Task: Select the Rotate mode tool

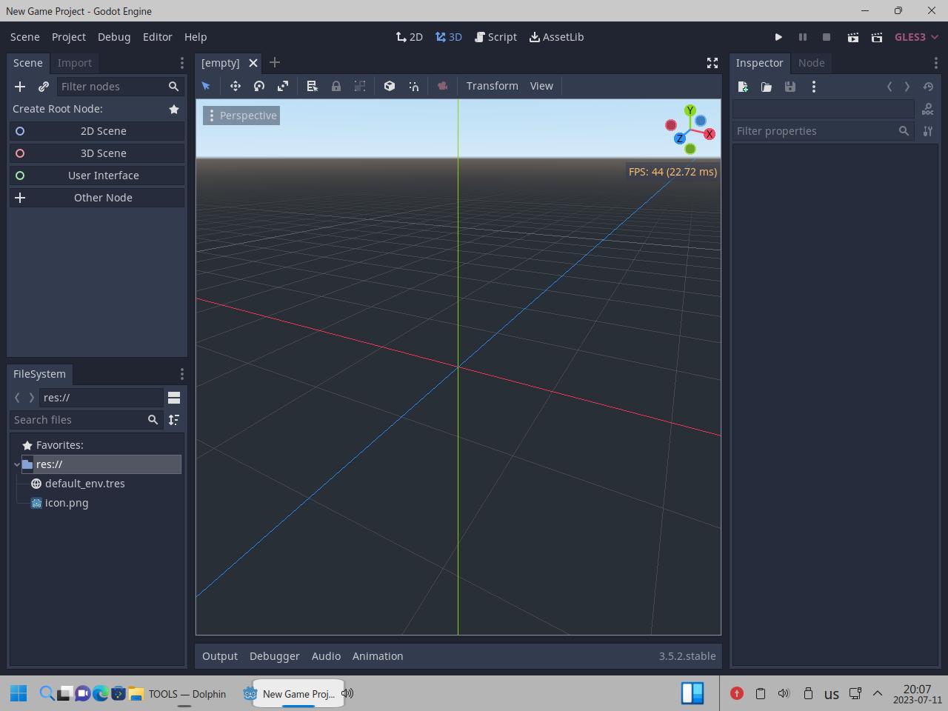Action: (259, 86)
